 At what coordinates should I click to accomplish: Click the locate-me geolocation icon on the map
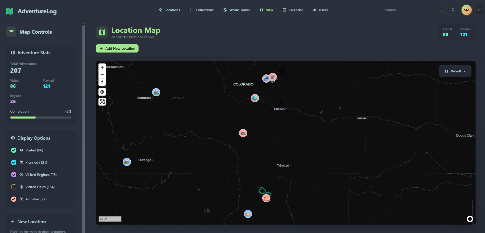[x=102, y=92]
